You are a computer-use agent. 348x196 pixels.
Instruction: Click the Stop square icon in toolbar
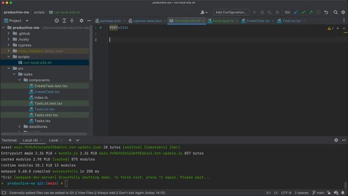tap(277, 12)
